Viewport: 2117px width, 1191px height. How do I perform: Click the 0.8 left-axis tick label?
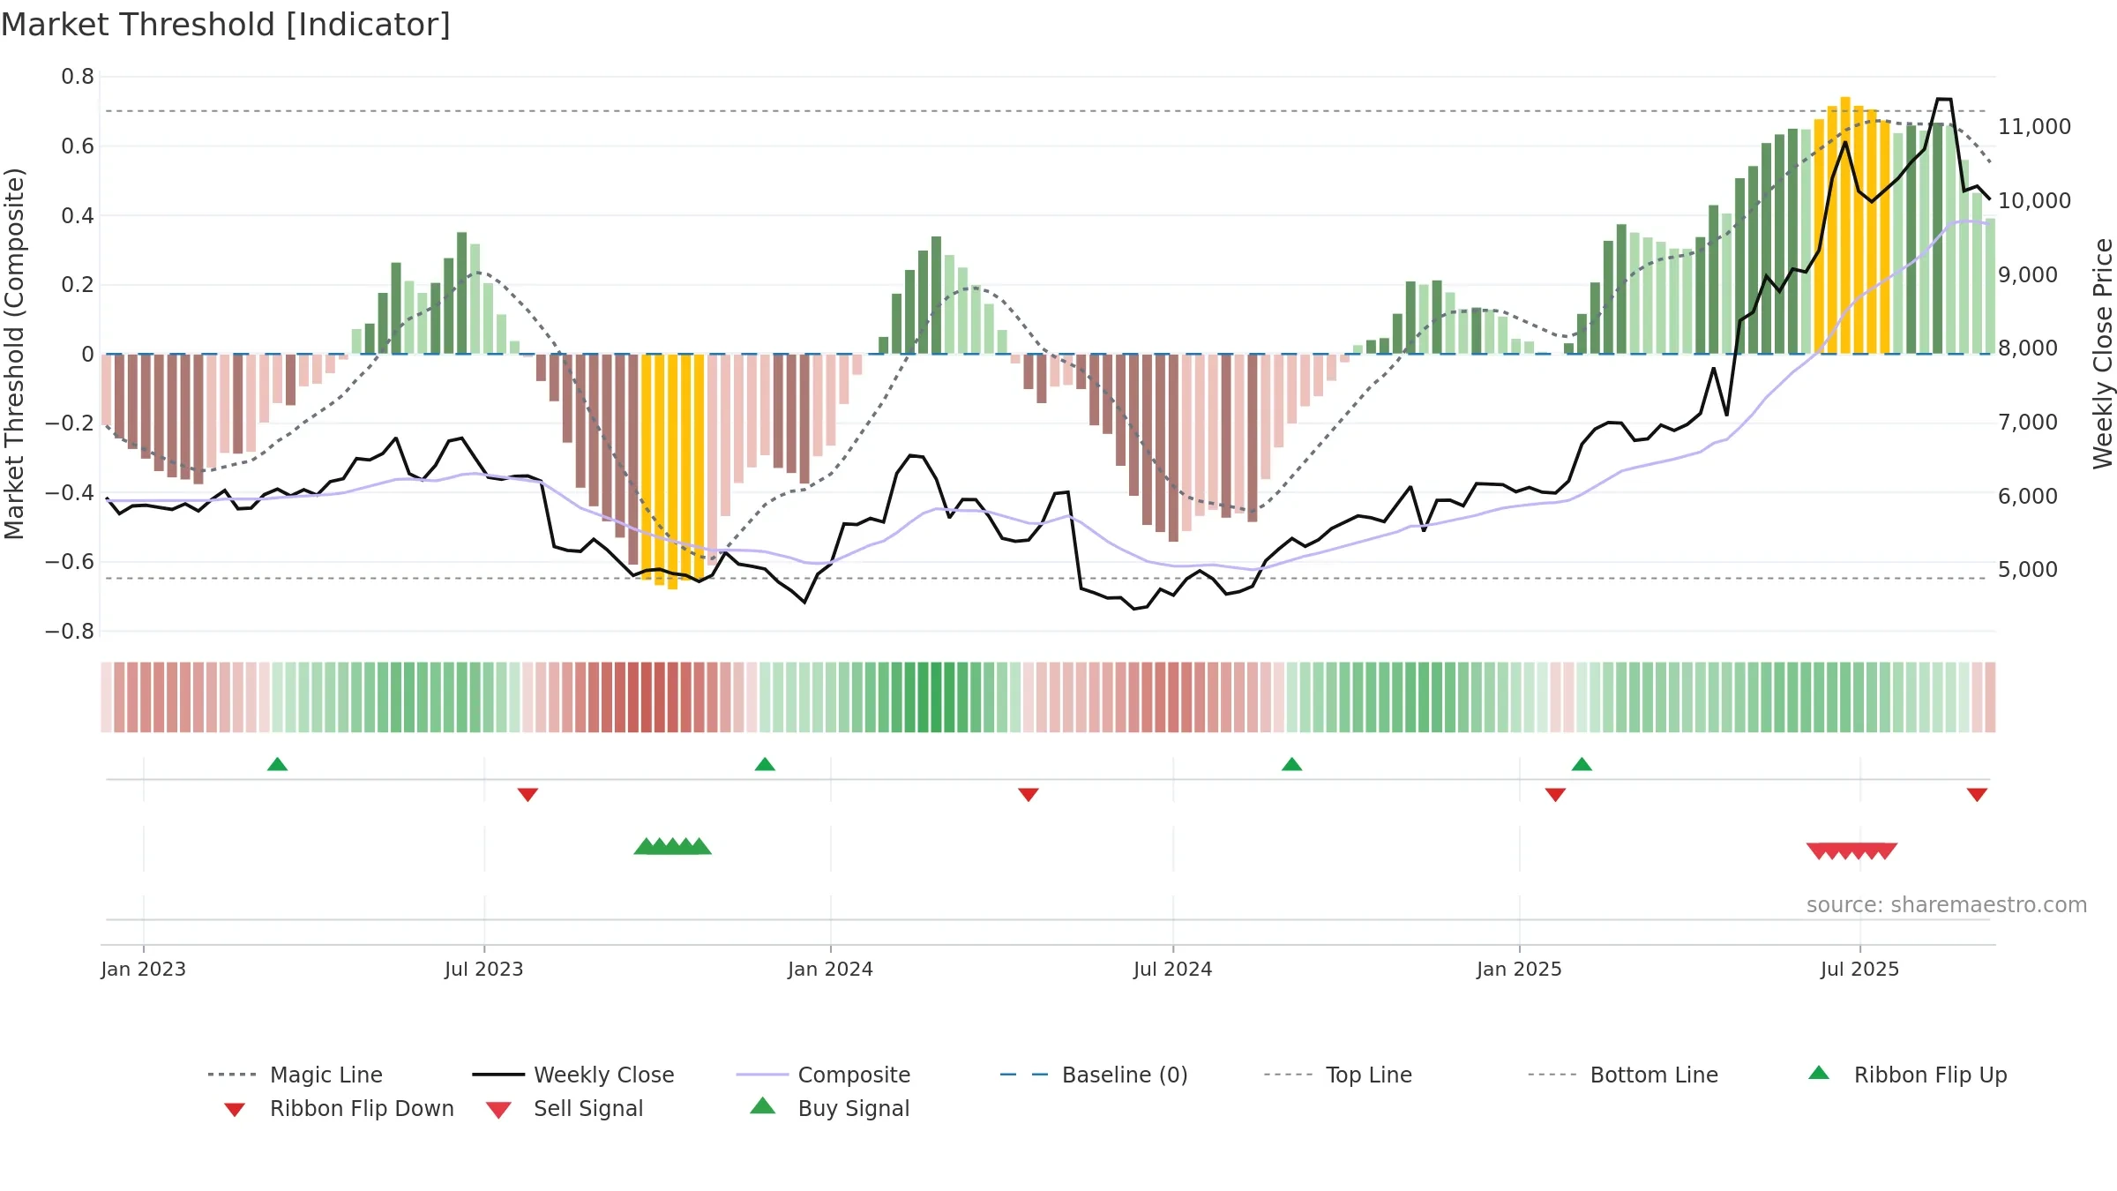(78, 77)
